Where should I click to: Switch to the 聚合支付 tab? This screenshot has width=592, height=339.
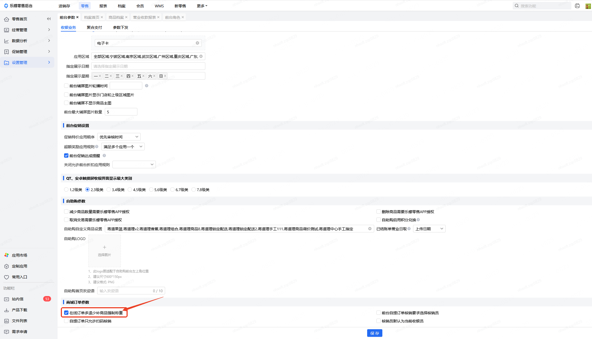94,27
